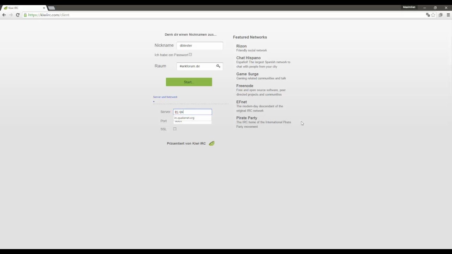This screenshot has height=254, width=452.
Task: Click the browser back arrow
Action: 4,15
